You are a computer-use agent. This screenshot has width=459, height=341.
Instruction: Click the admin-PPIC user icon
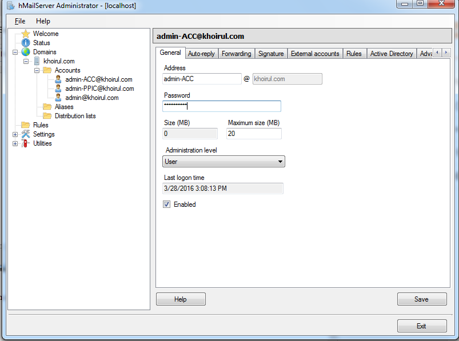click(x=58, y=89)
